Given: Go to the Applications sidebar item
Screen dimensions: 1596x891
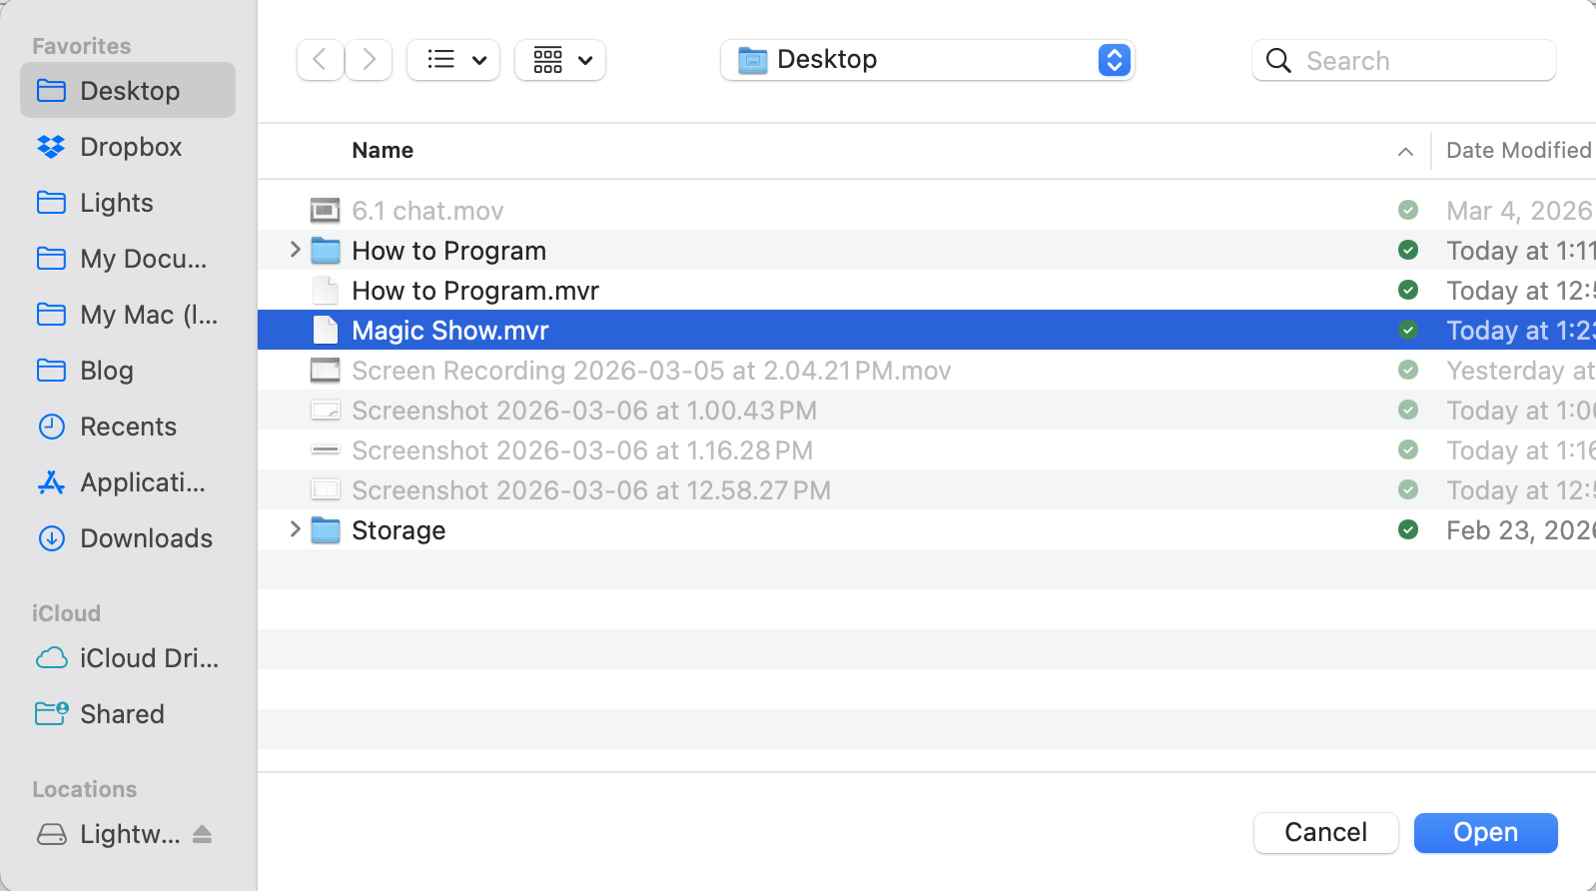Looking at the screenshot, I should (x=142, y=482).
